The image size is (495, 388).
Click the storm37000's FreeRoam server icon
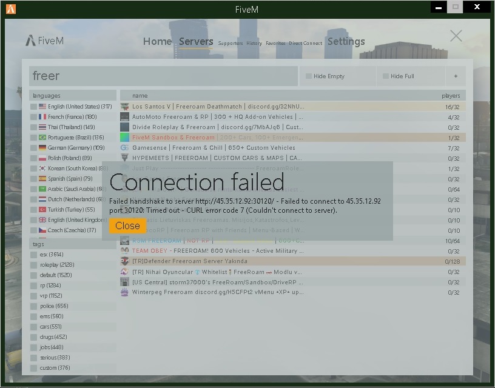point(125,282)
